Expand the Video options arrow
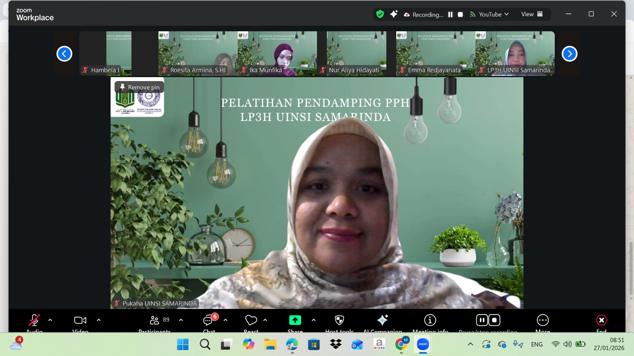634x356 pixels. [x=99, y=320]
